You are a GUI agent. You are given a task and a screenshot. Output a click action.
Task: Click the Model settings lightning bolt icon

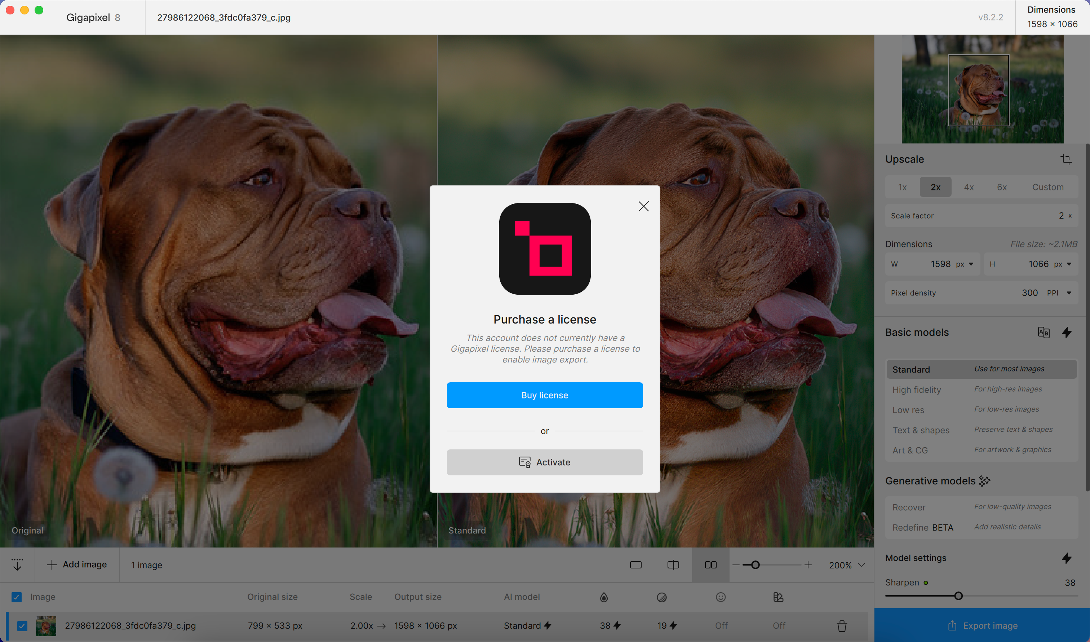[x=1067, y=558]
